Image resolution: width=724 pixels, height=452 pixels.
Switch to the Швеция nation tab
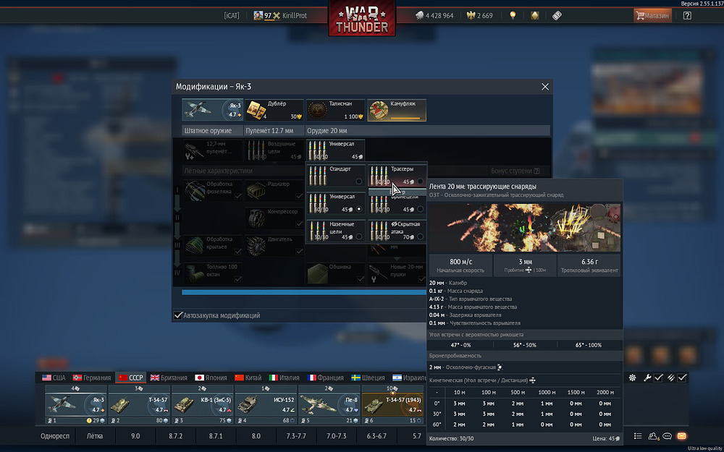pos(368,378)
